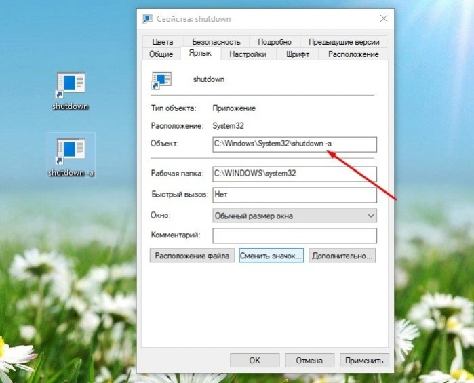This screenshot has width=474, height=383.
Task: Open the Настройки tab
Action: pyautogui.click(x=248, y=54)
